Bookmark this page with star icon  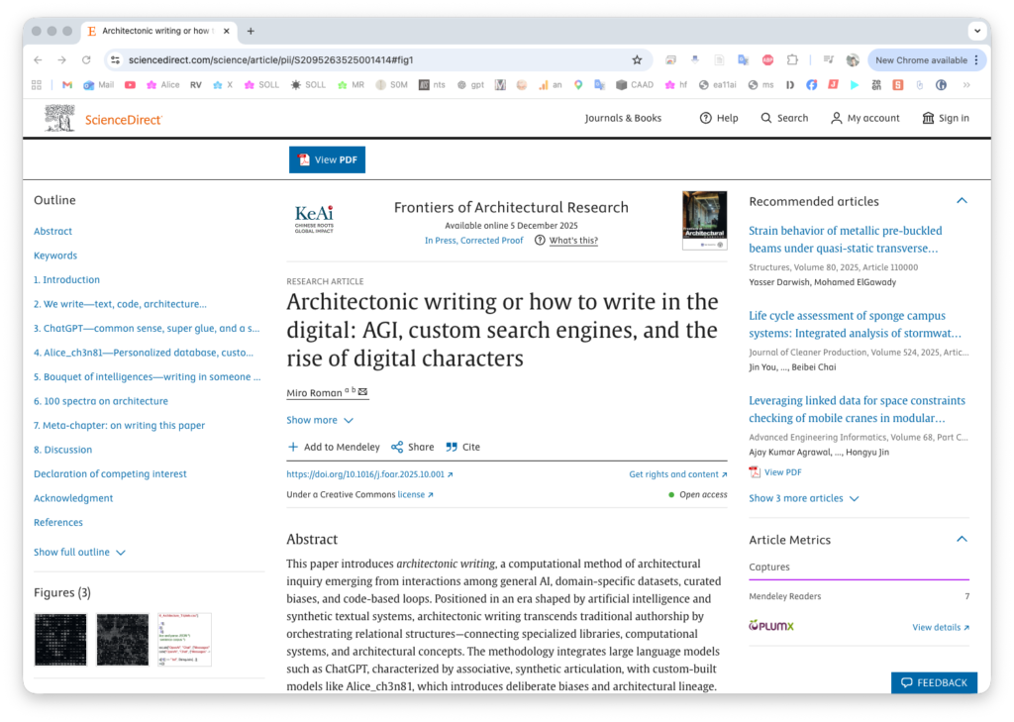pos(637,59)
